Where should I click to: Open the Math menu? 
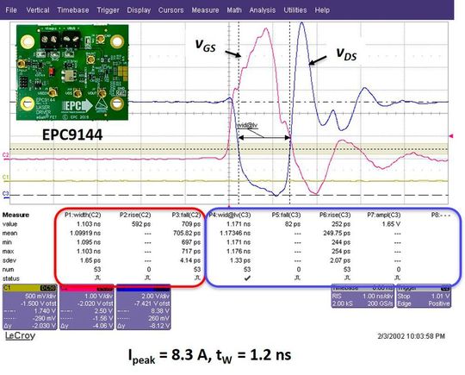coord(234,10)
